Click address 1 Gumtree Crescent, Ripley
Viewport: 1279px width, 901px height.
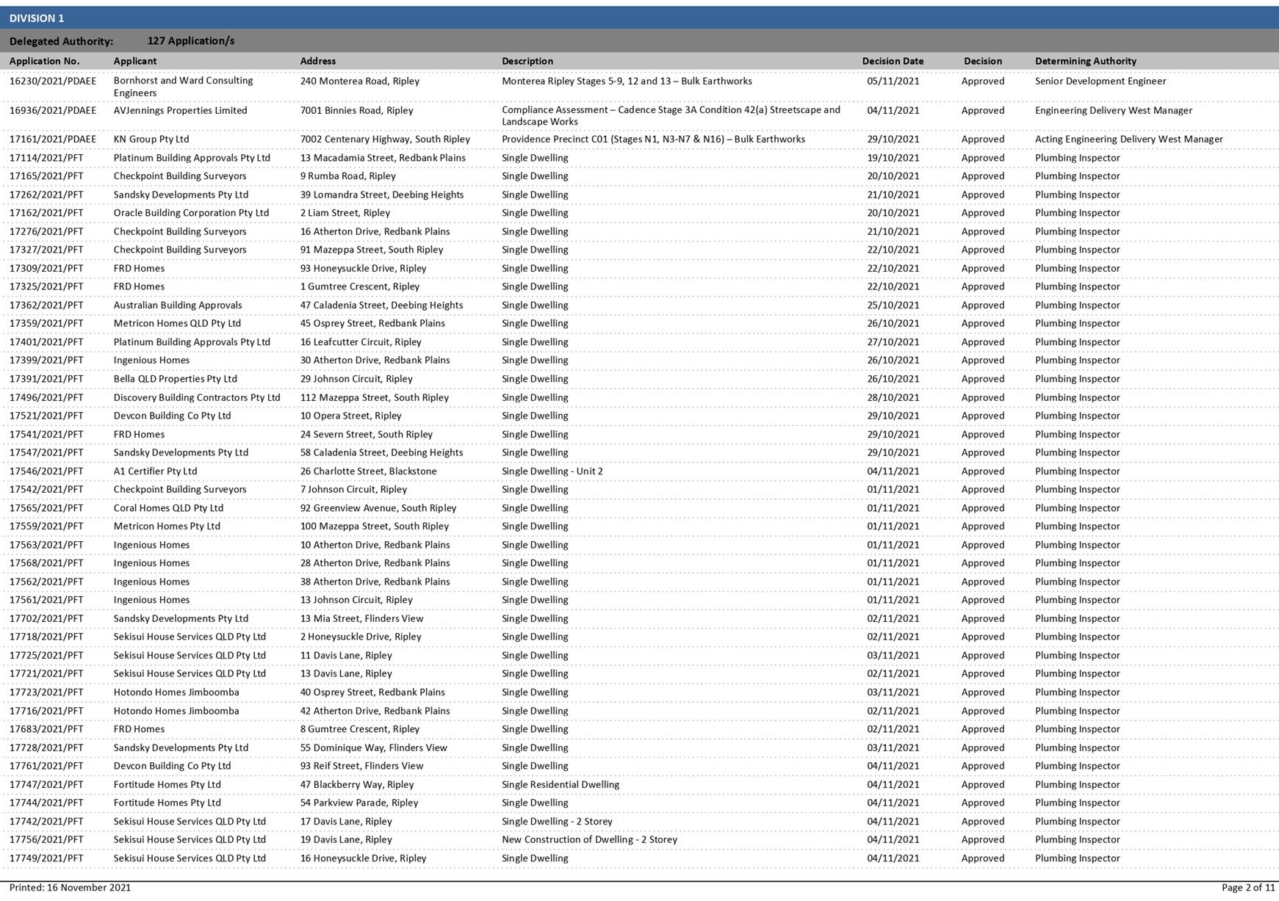[x=360, y=287]
